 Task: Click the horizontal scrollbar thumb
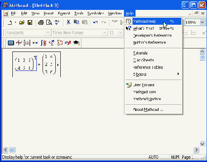coord(12,150)
